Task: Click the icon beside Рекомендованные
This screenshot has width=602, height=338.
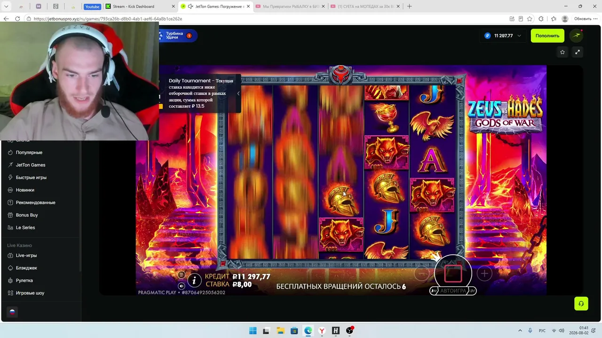Action: (11, 203)
